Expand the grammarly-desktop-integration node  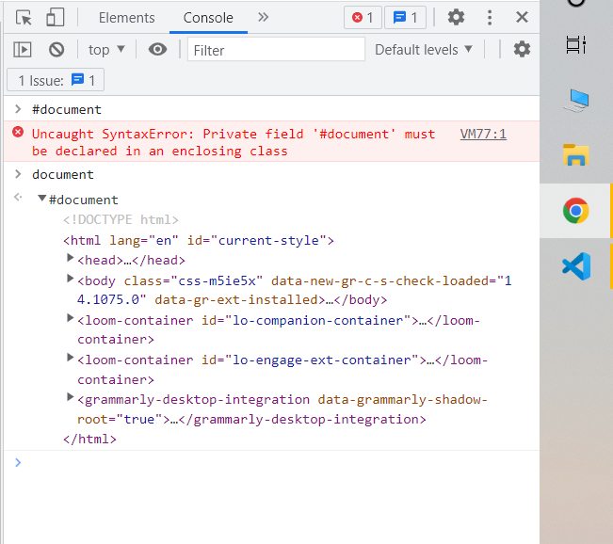[x=70, y=397]
